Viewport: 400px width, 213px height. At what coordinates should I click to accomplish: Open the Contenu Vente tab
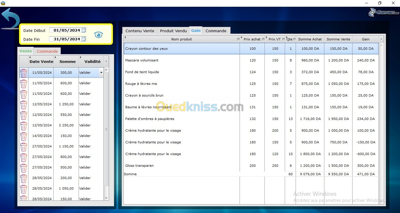coord(140,31)
